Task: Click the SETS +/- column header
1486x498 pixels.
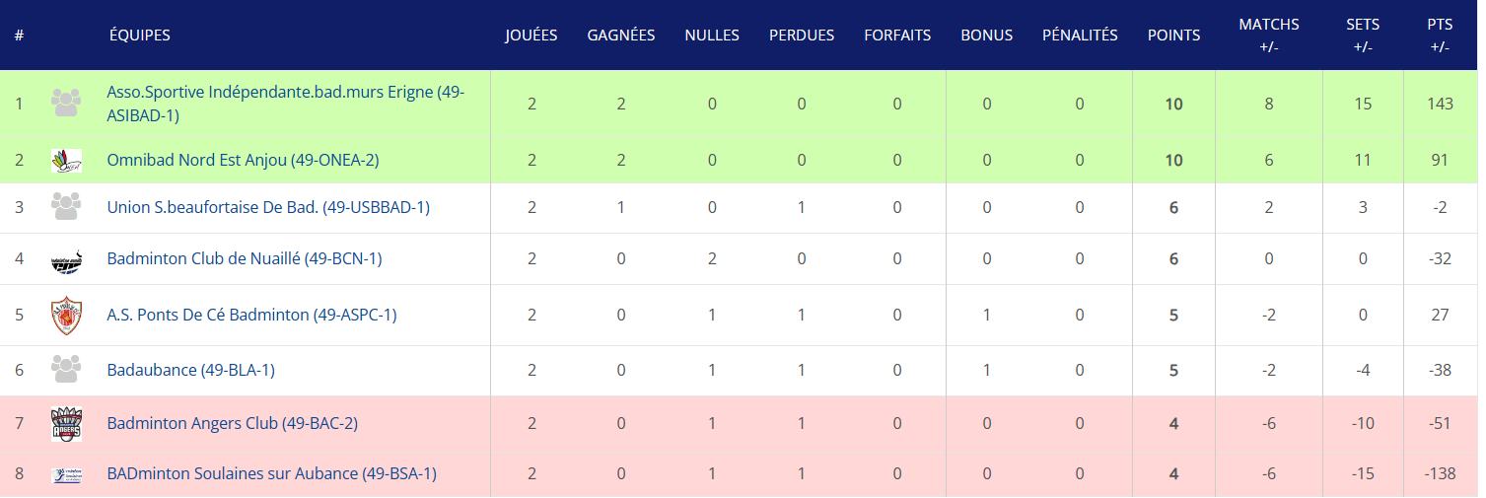Action: pyautogui.click(x=1363, y=36)
